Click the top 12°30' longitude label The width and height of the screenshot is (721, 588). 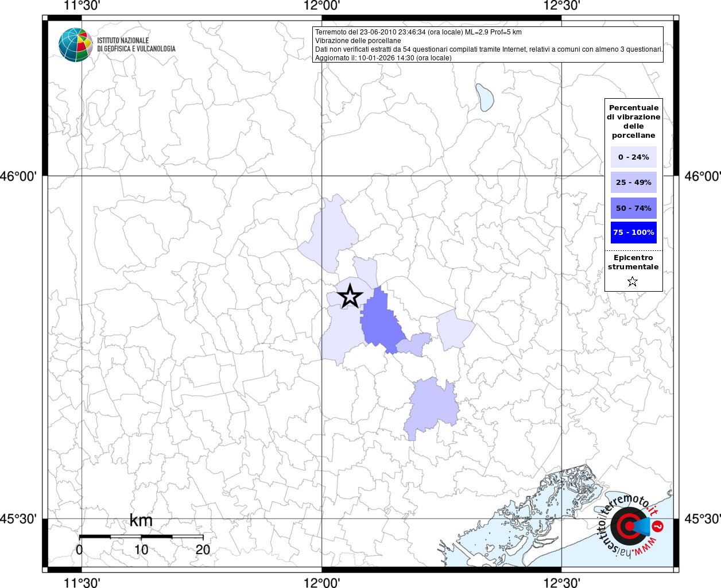[562, 6]
